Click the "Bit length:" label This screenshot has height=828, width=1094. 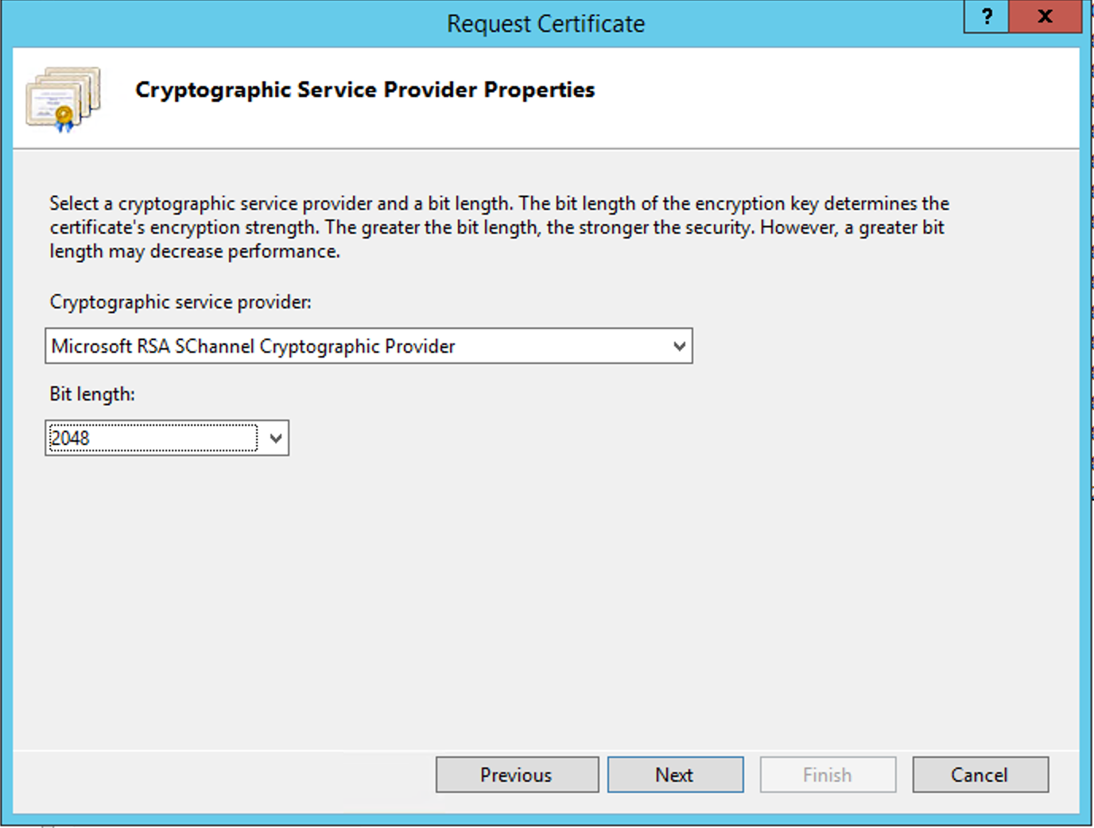(x=92, y=394)
